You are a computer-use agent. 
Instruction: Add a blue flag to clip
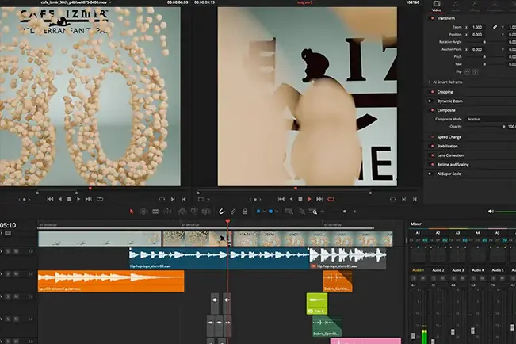pyautogui.click(x=258, y=212)
